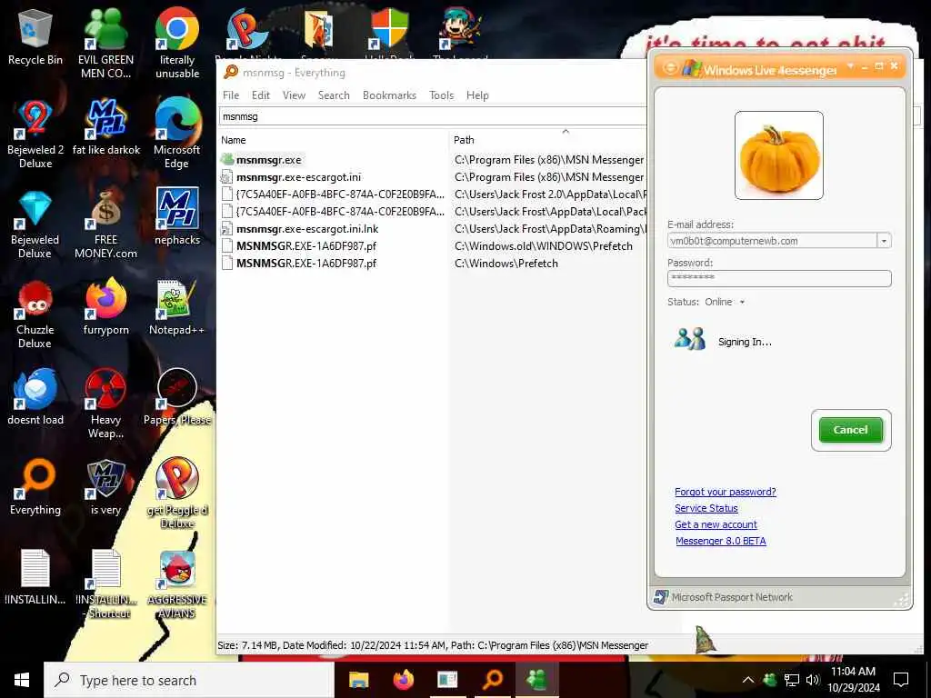The image size is (931, 698).
Task: Click the green Cancel button
Action: [x=851, y=430]
